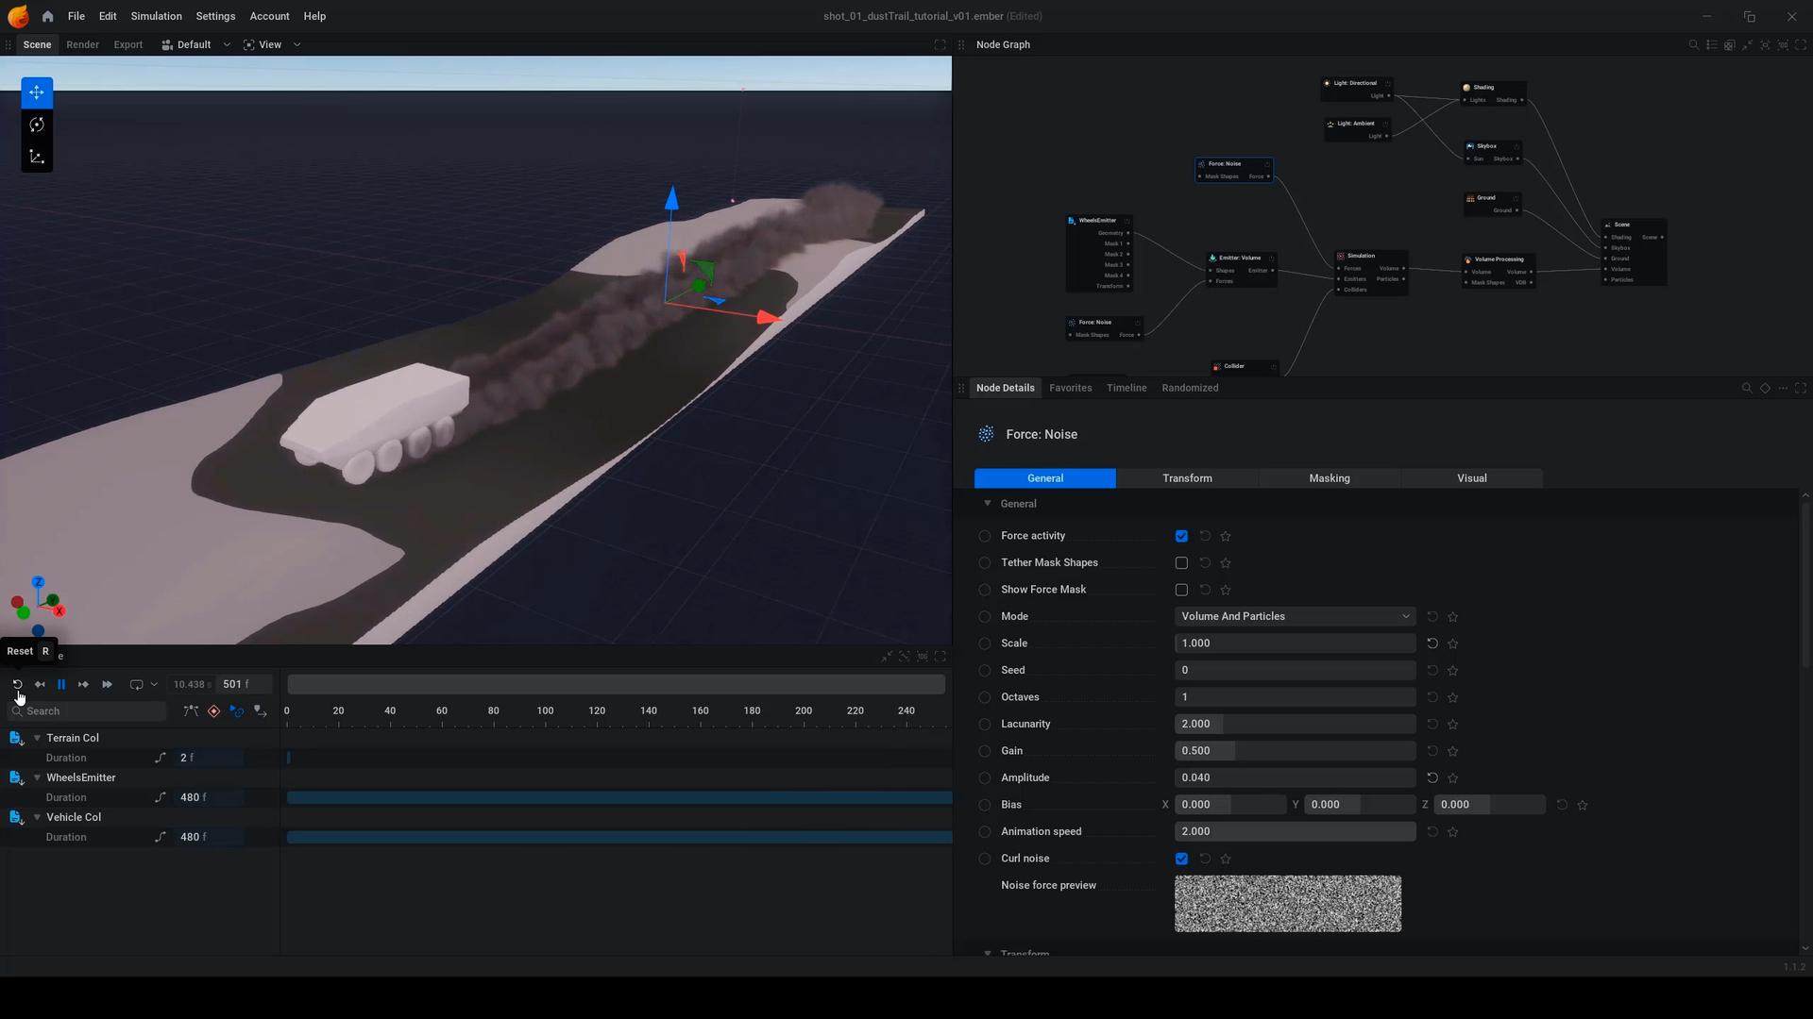Disable the Force activity checkbox
The height and width of the screenshot is (1019, 1813).
point(1181,536)
